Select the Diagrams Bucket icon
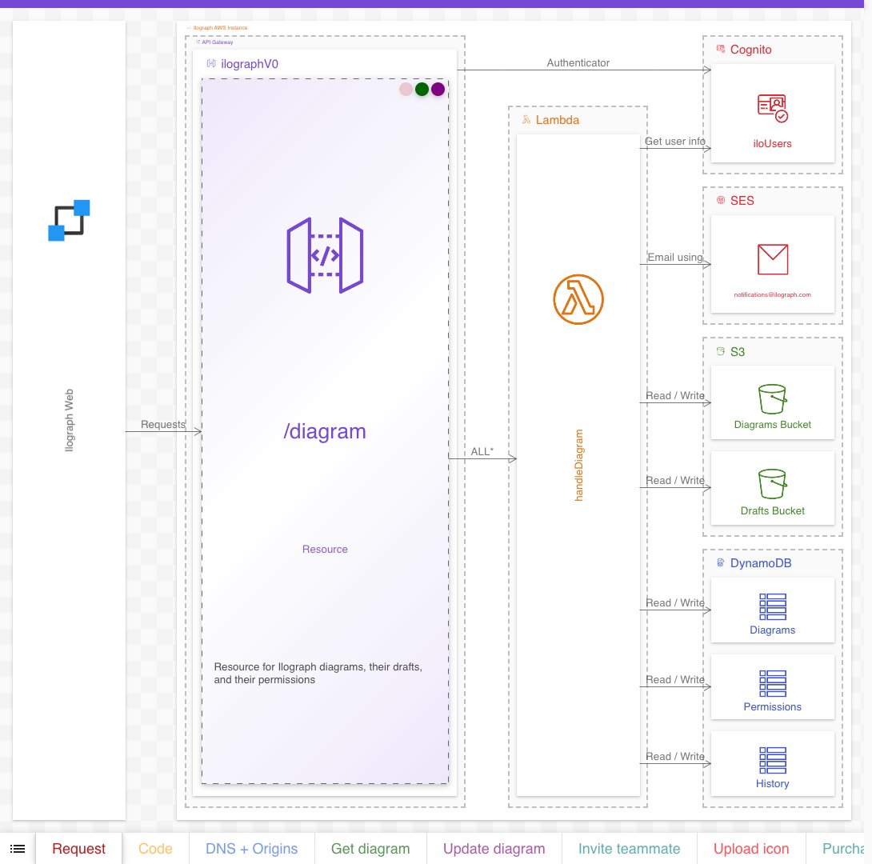 (x=773, y=398)
